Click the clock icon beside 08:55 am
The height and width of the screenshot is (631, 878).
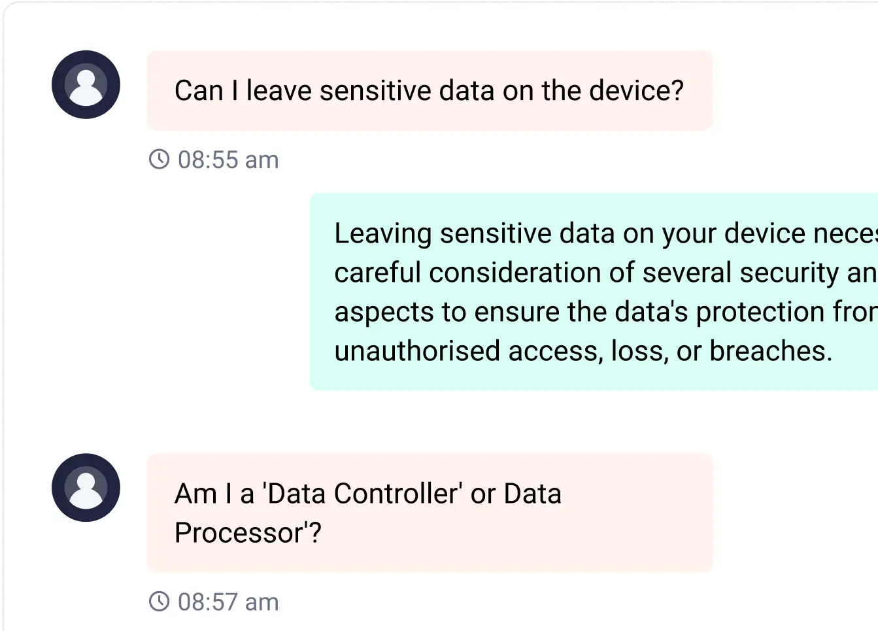coord(160,159)
